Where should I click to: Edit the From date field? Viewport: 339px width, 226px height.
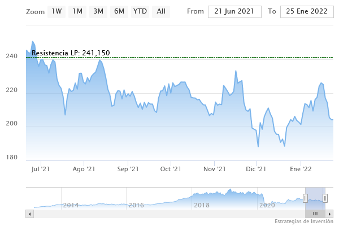pos(234,11)
